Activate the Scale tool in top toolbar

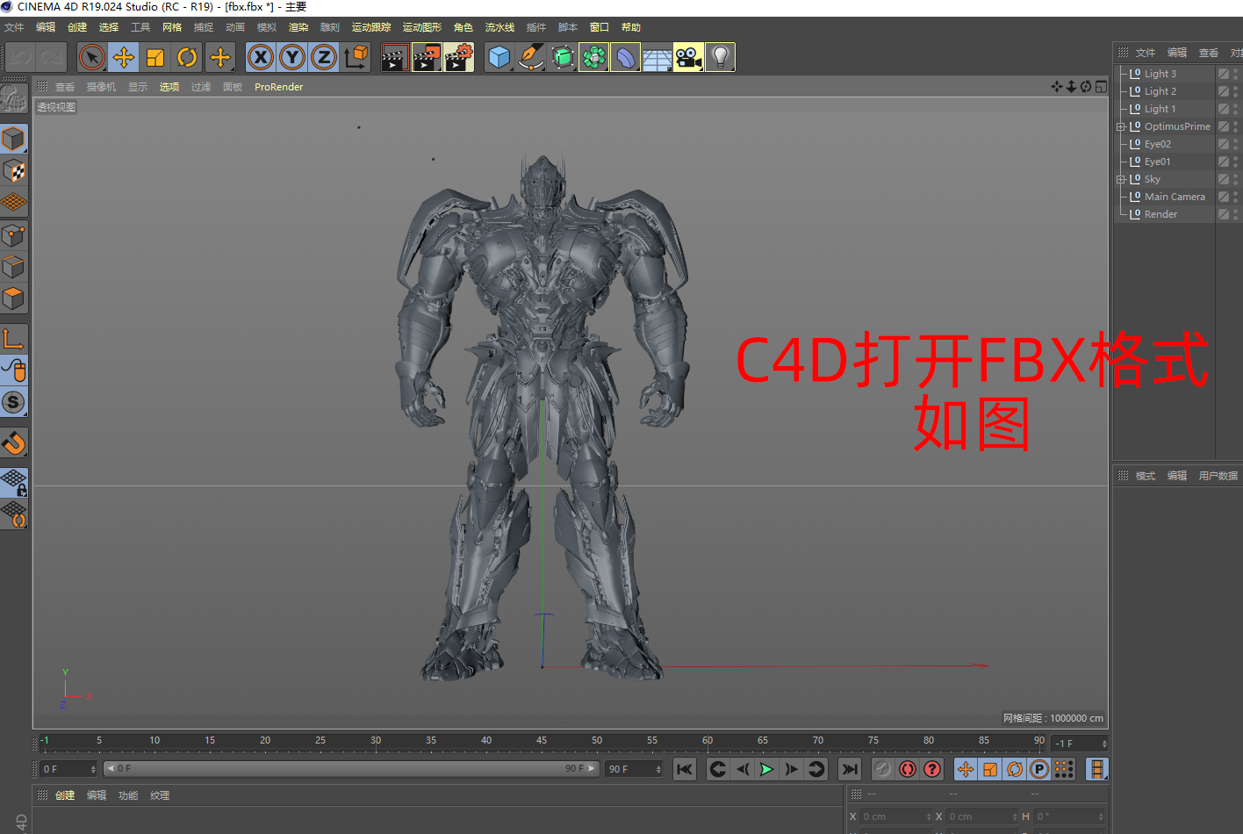coord(155,58)
